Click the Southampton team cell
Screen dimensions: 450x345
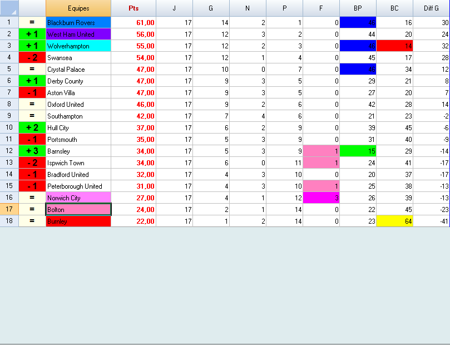tap(78, 116)
